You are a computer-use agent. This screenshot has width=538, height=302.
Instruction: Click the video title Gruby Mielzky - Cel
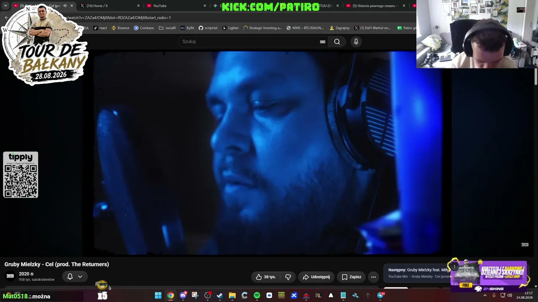(57, 264)
